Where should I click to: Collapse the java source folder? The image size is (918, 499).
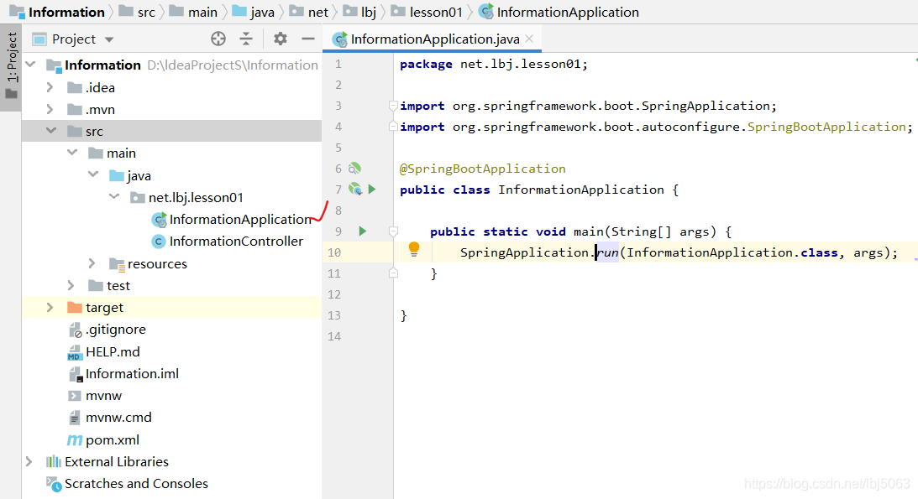(93, 174)
